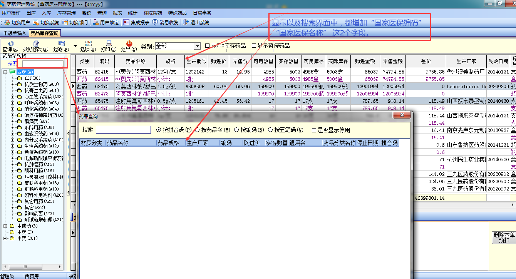516x279 pixels.
Task: Expand the 其它(A22) node
Action: click(13, 207)
